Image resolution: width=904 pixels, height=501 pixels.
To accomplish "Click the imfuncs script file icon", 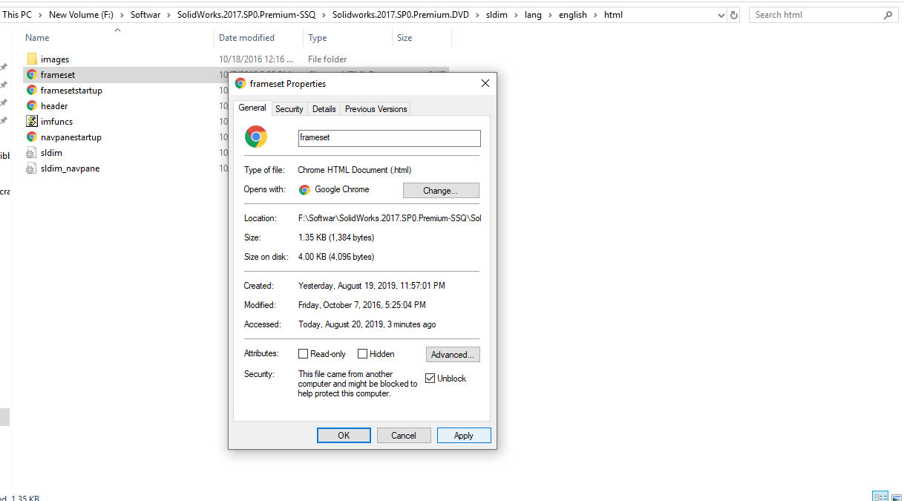I will click(x=31, y=122).
